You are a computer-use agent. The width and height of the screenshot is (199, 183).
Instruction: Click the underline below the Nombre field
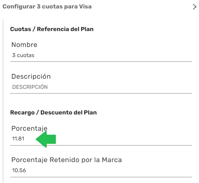(101, 62)
